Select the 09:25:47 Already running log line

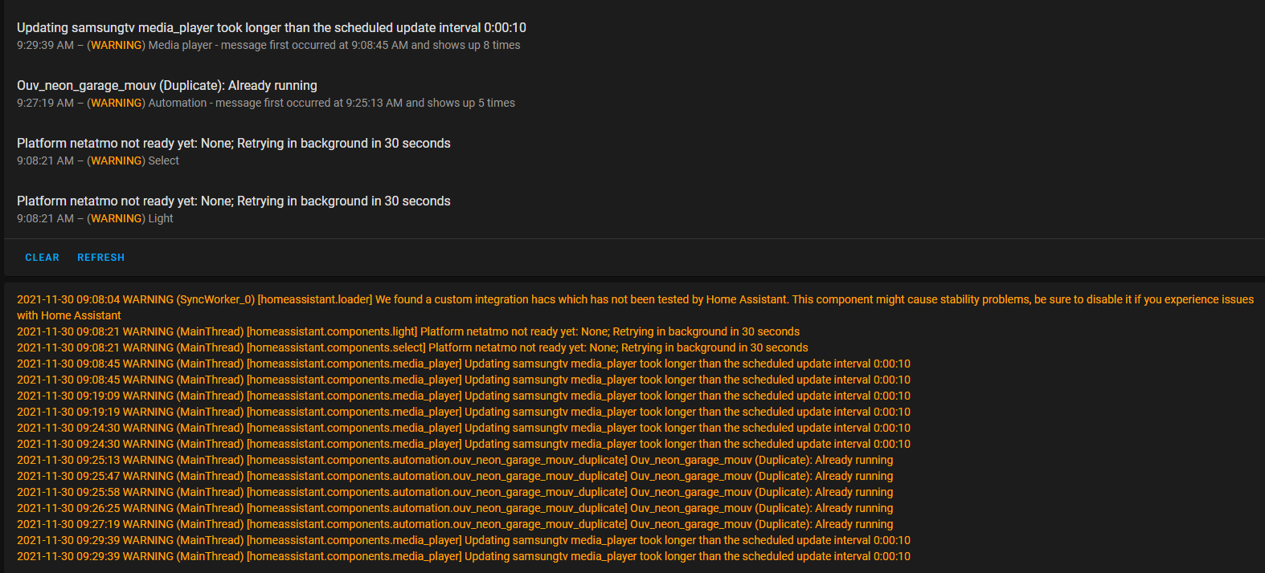point(454,476)
